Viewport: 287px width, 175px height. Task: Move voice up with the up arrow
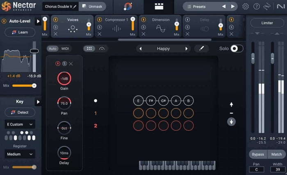pos(231,104)
